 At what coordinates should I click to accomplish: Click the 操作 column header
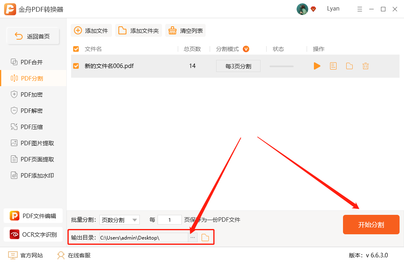318,49
